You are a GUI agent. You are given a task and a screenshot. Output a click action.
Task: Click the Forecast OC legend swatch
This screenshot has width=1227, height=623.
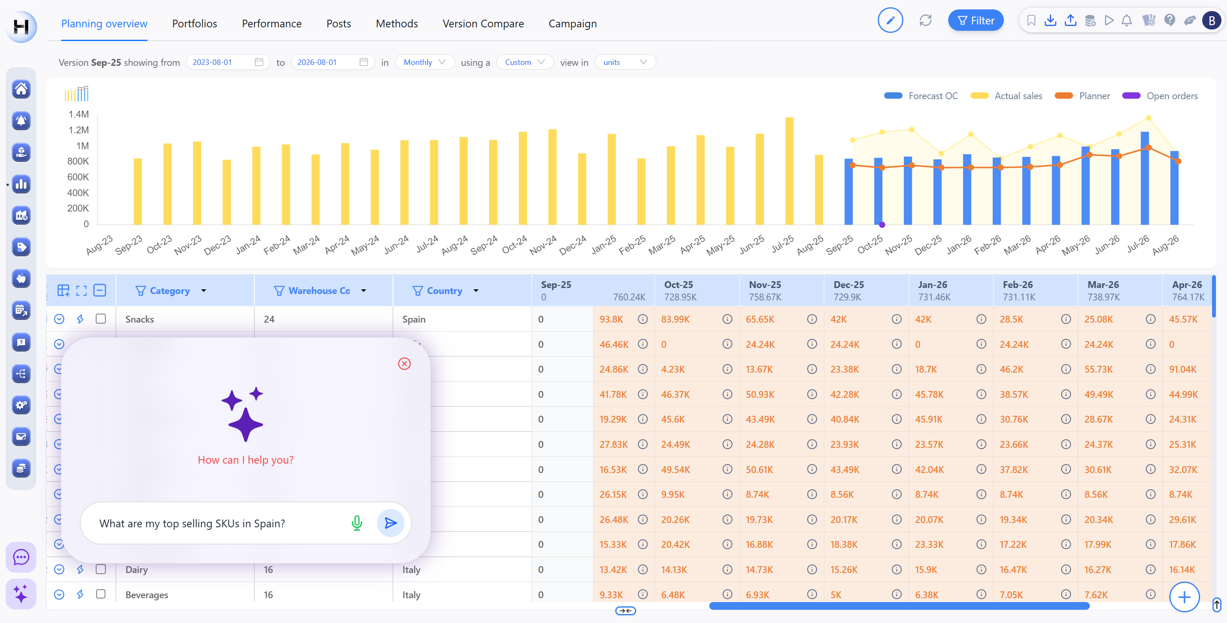point(893,96)
